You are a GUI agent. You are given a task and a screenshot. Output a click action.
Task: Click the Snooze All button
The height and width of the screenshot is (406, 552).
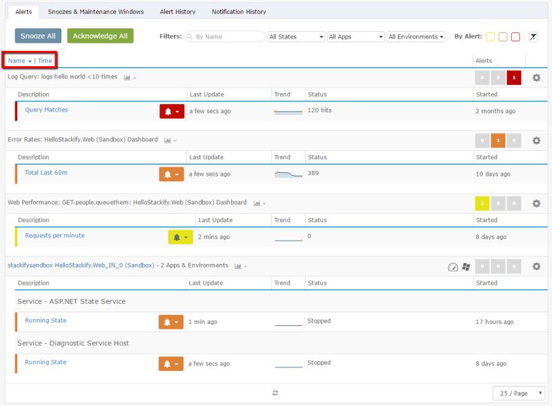click(x=38, y=36)
